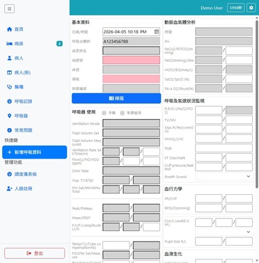Click the first field of Con.S Level row
The width and height of the screenshot is (259, 263).
point(203,223)
